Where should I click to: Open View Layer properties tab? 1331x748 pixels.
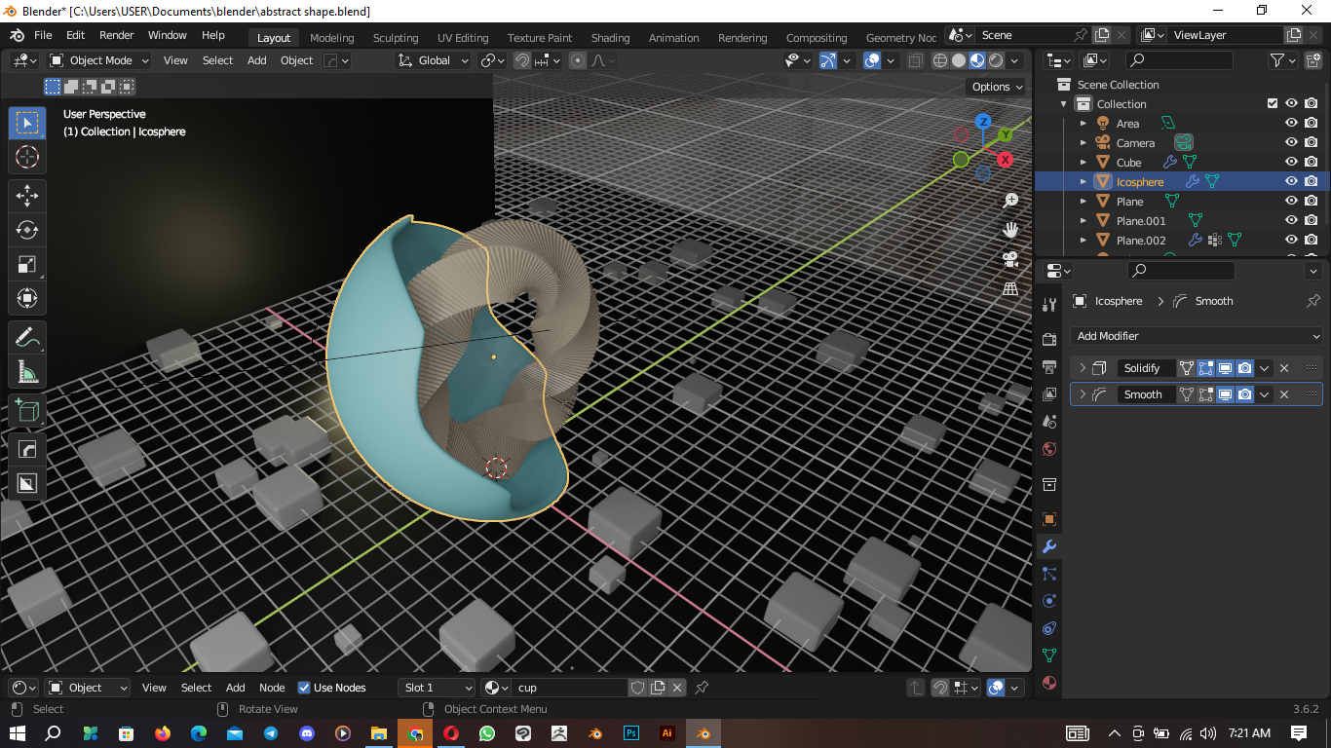[x=1049, y=394]
